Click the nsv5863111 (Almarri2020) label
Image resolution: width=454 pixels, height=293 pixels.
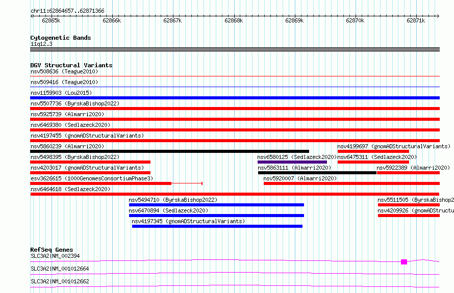294,168
